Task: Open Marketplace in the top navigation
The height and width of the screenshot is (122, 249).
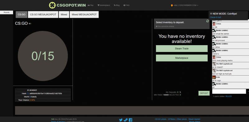Action: [x=104, y=5]
